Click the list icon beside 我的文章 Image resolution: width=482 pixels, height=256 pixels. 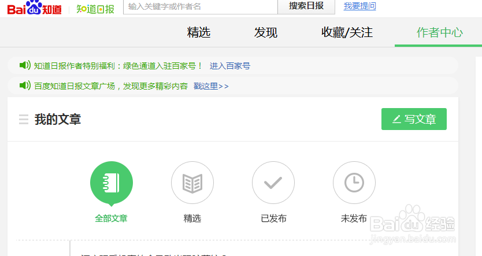24,119
